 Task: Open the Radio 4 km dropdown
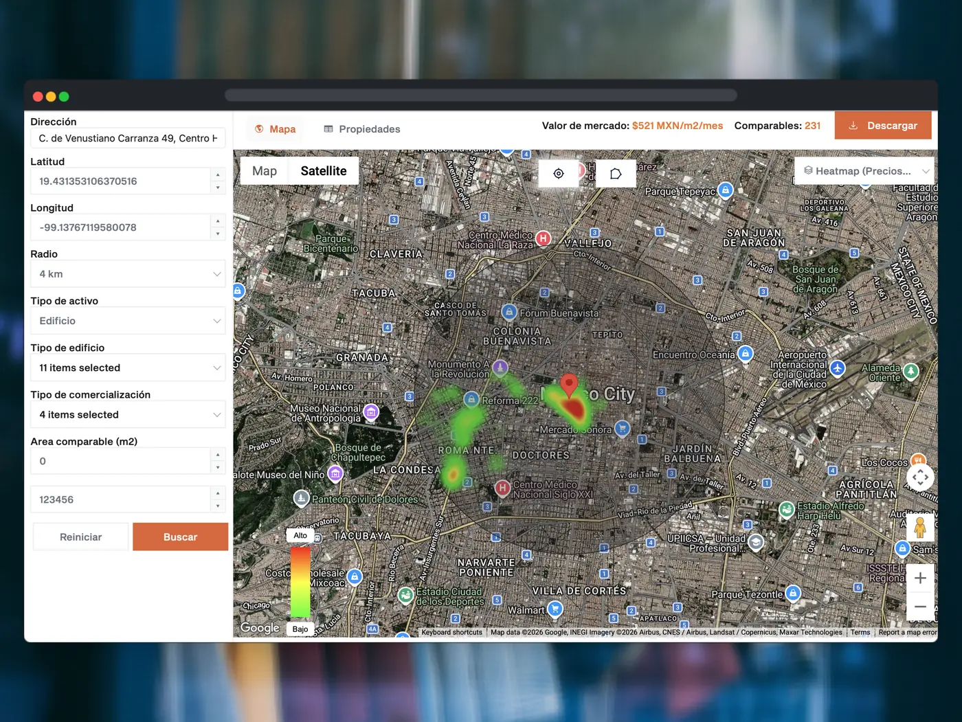click(x=128, y=274)
